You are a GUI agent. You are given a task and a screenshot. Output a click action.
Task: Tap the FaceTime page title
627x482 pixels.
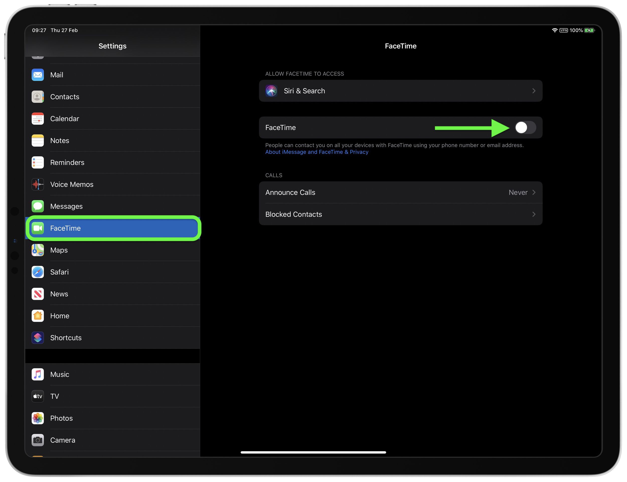click(x=401, y=46)
